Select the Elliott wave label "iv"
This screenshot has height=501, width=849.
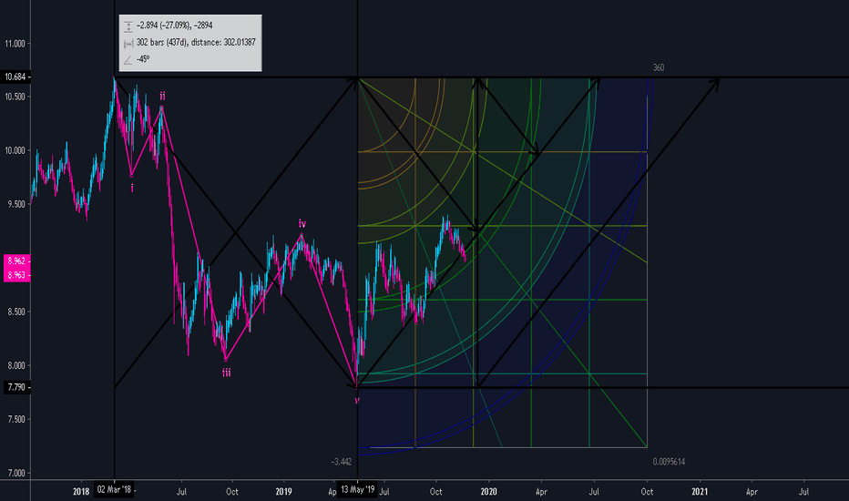(302, 224)
